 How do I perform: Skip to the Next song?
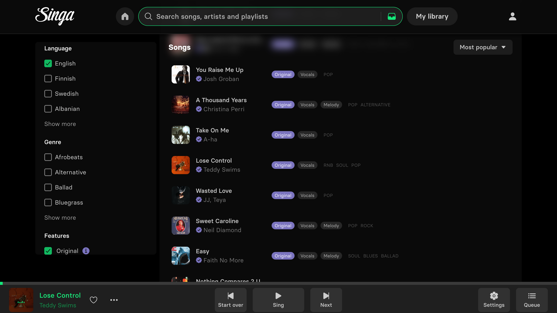coord(326,300)
